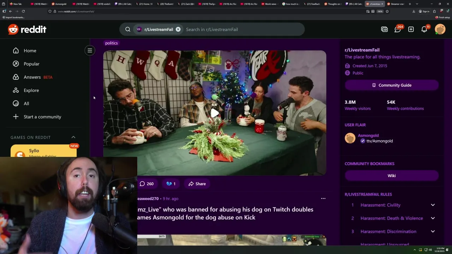The height and width of the screenshot is (254, 452).
Task: Click the Reddit logo
Action: coord(27,29)
